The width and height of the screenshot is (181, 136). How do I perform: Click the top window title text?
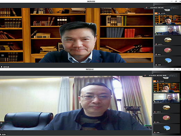91,1
